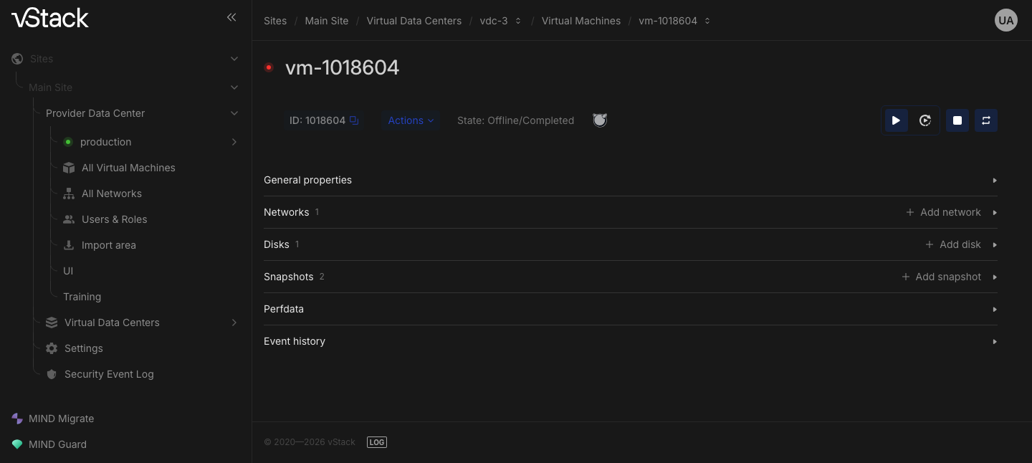Open Import area
The width and height of the screenshot is (1032, 463).
[x=109, y=245]
